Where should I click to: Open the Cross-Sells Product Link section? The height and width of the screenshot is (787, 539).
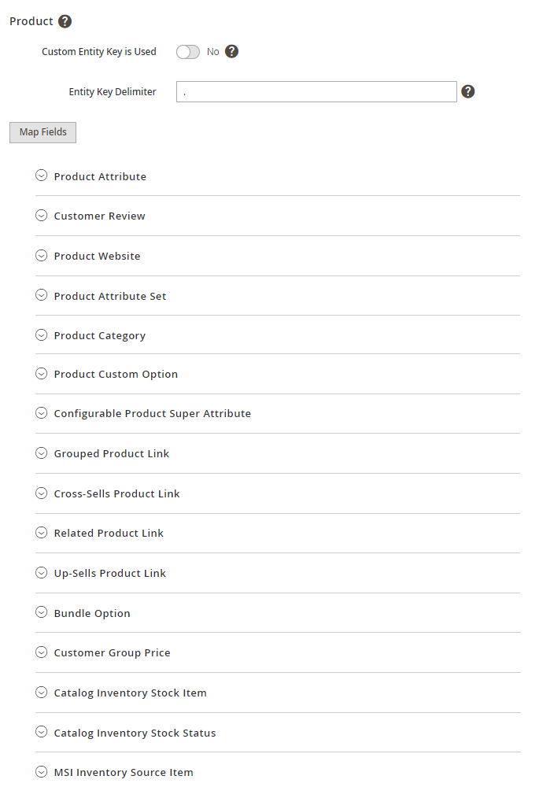116,493
